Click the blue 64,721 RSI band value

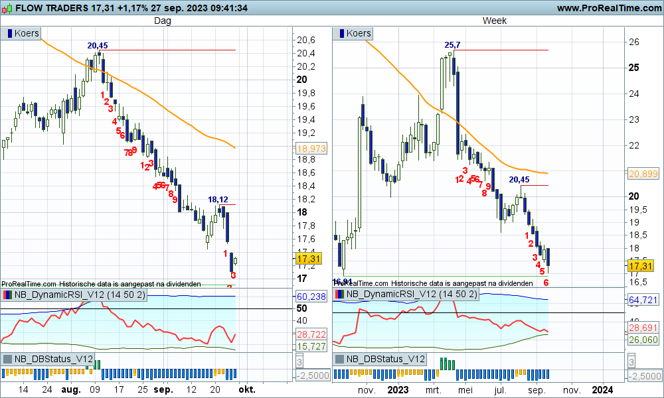tap(643, 300)
